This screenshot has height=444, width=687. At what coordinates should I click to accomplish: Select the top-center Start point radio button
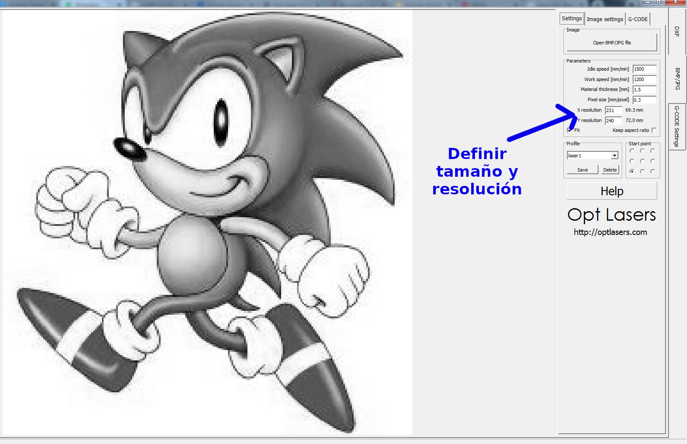pyautogui.click(x=642, y=151)
